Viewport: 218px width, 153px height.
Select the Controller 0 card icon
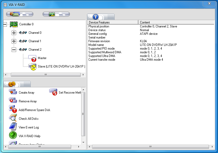14,24
